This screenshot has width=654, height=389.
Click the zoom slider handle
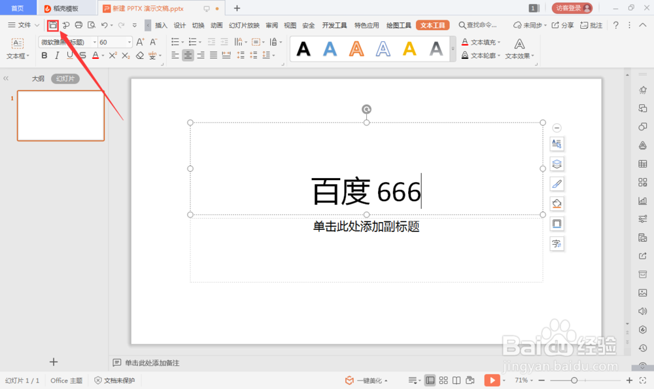point(574,380)
